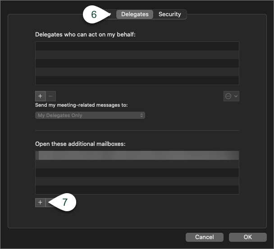
Task: Remove delegate using the minus button
Action: click(50, 96)
